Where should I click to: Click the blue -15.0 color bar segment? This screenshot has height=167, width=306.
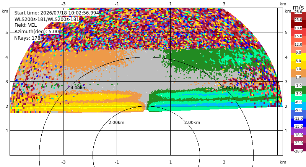point(298,122)
